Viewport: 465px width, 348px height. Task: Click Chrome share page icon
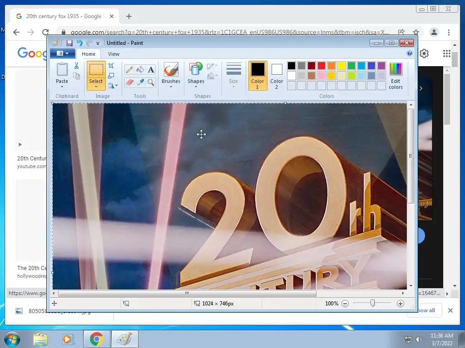point(401,32)
